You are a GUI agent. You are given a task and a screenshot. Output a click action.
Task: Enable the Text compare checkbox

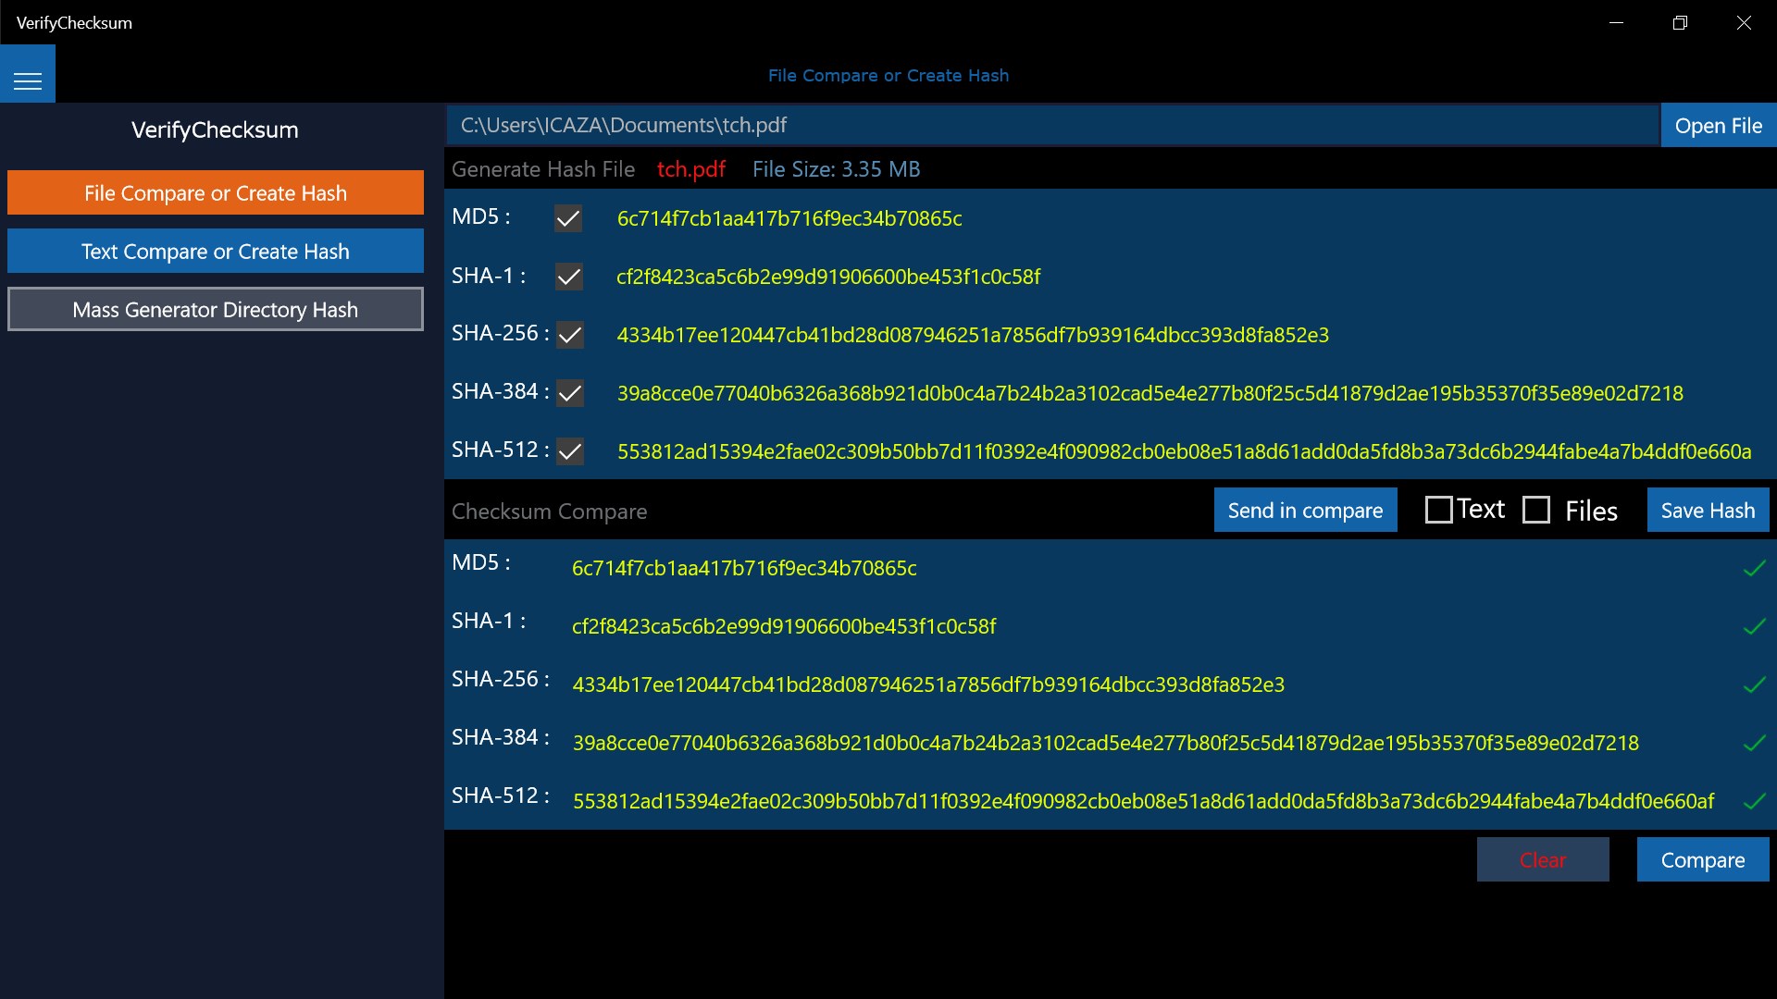click(x=1438, y=510)
